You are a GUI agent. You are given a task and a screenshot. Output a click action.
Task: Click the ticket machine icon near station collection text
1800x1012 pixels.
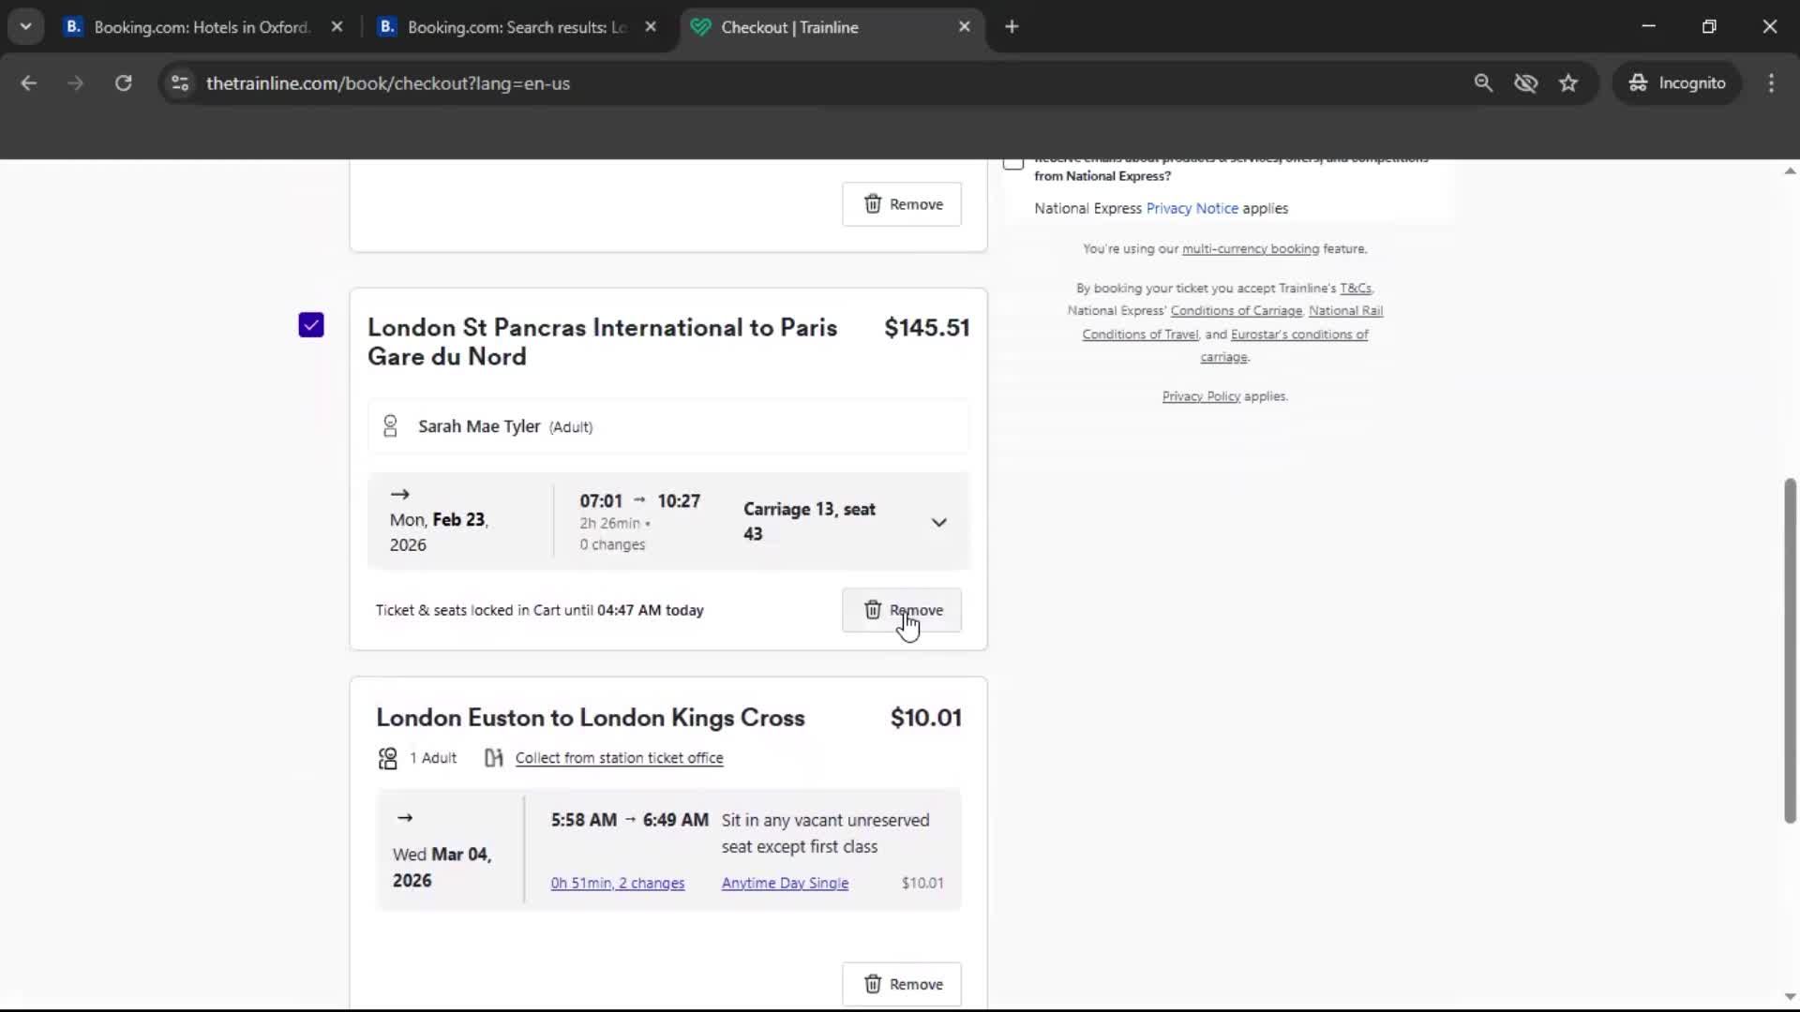[492, 758]
